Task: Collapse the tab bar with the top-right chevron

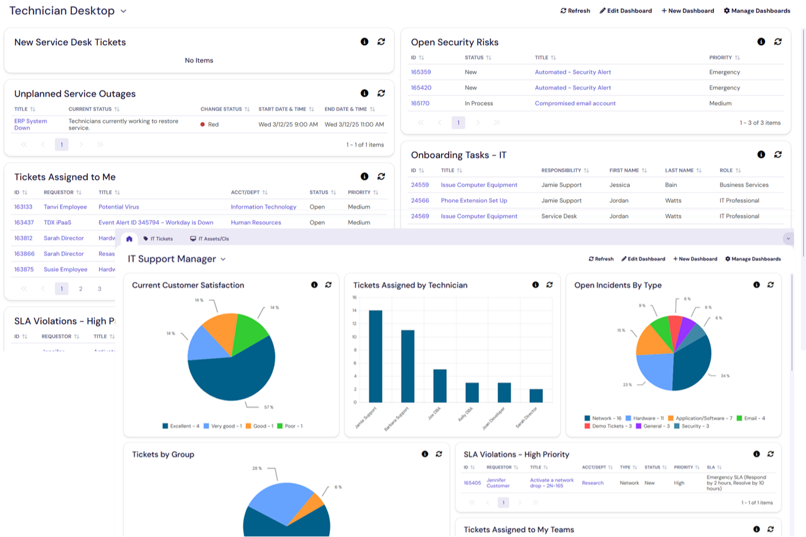Action: 787,238
